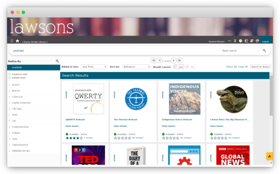Screen dimensions: 280x174
Task: Open the Select an Action menu
Action: pyautogui.click(x=260, y=67)
